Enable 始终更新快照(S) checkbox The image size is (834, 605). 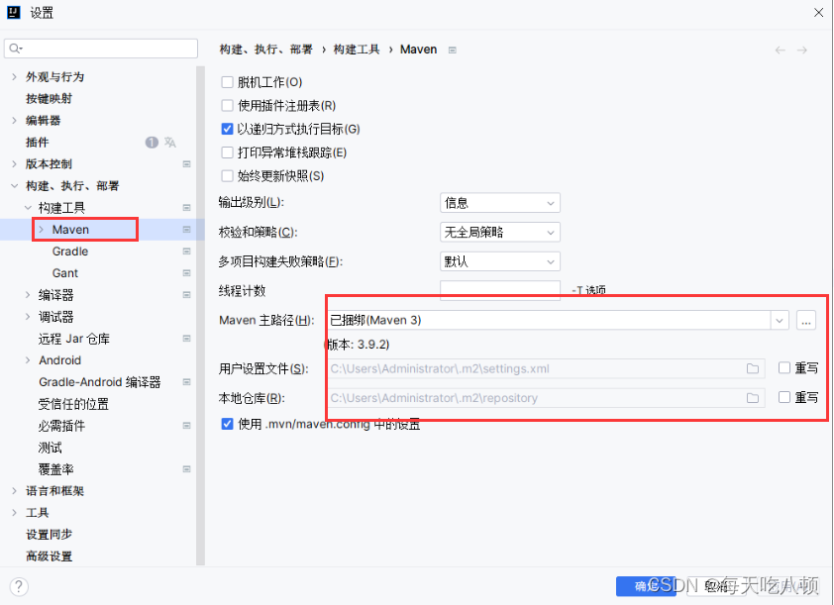[227, 176]
